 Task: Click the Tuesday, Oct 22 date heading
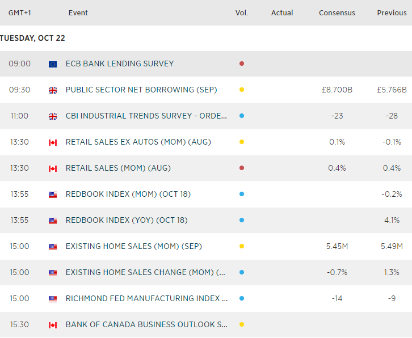coord(32,38)
